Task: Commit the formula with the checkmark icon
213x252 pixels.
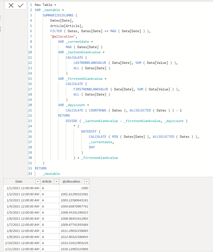Action: click(20, 5)
